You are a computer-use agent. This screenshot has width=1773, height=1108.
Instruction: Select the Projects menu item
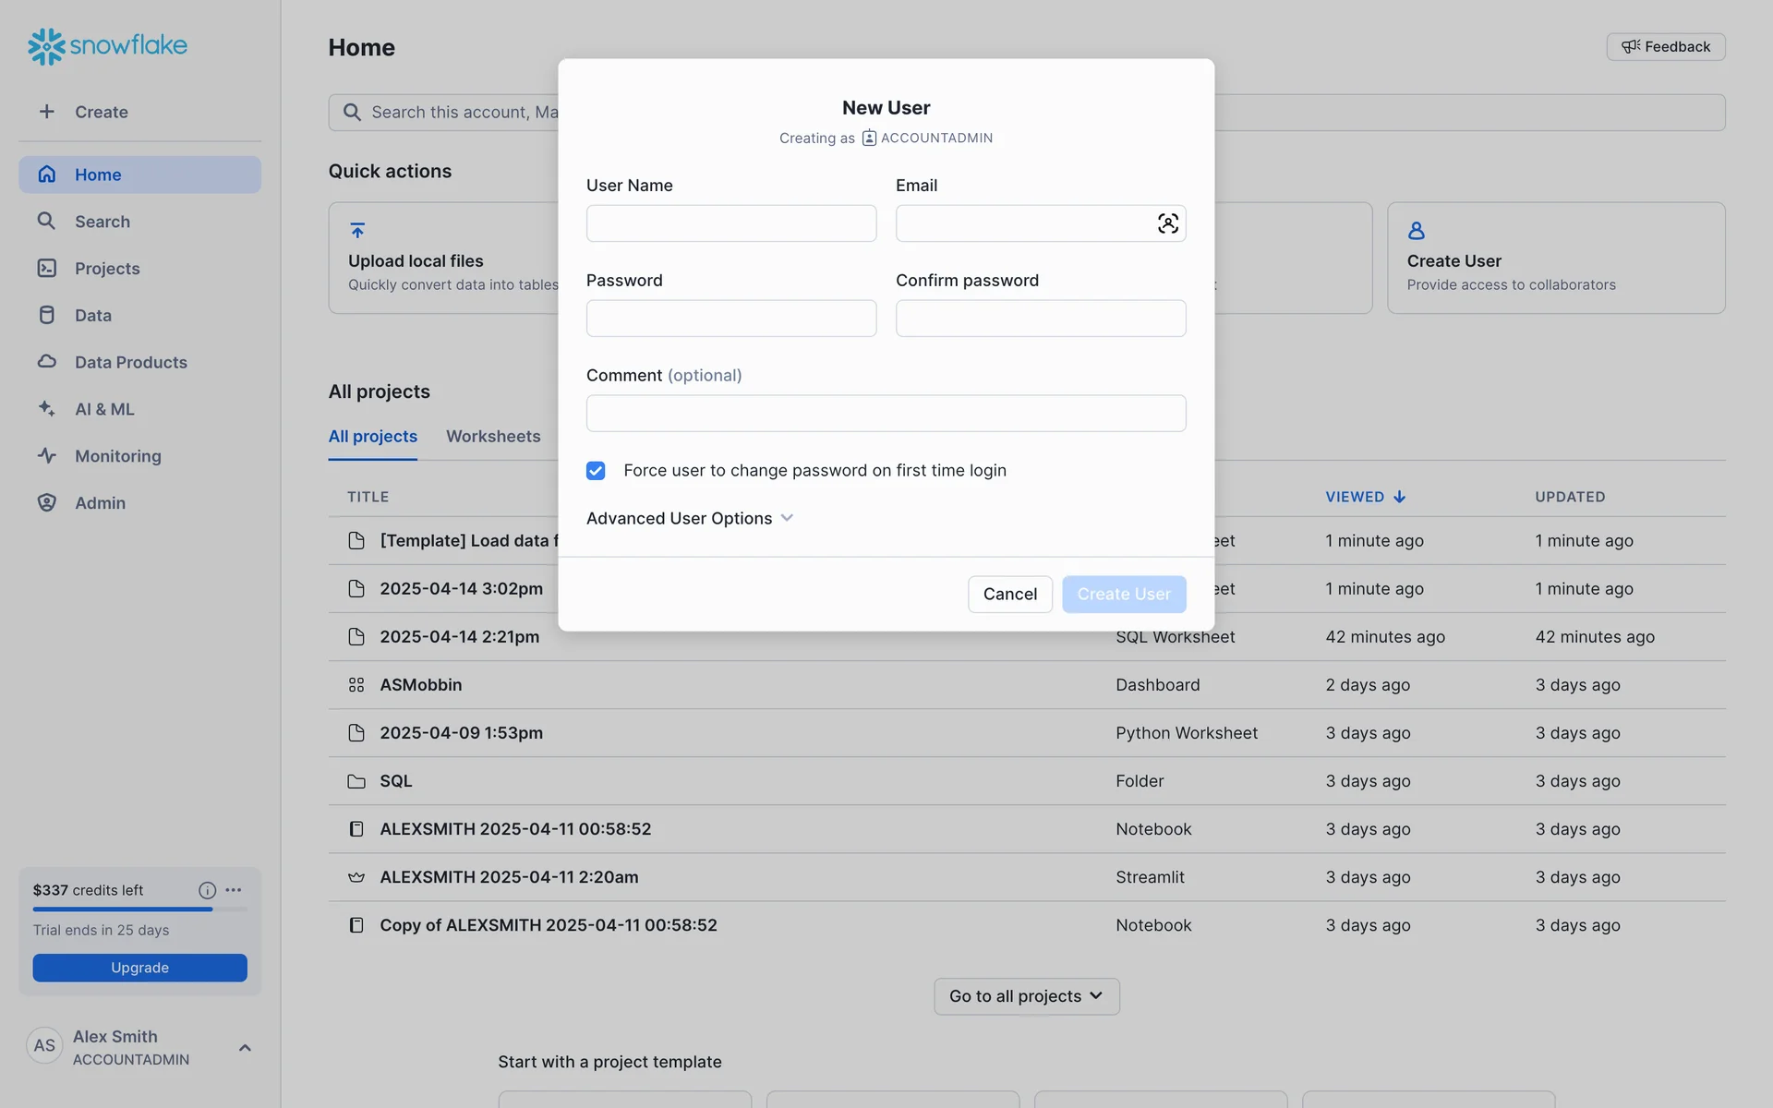tap(107, 269)
